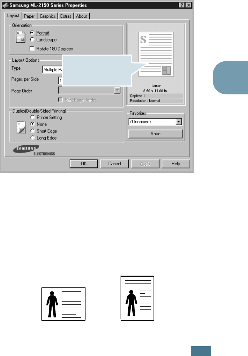The width and height of the screenshot is (248, 356).
Task: Click the Resolution: Normal text
Action: click(145, 101)
